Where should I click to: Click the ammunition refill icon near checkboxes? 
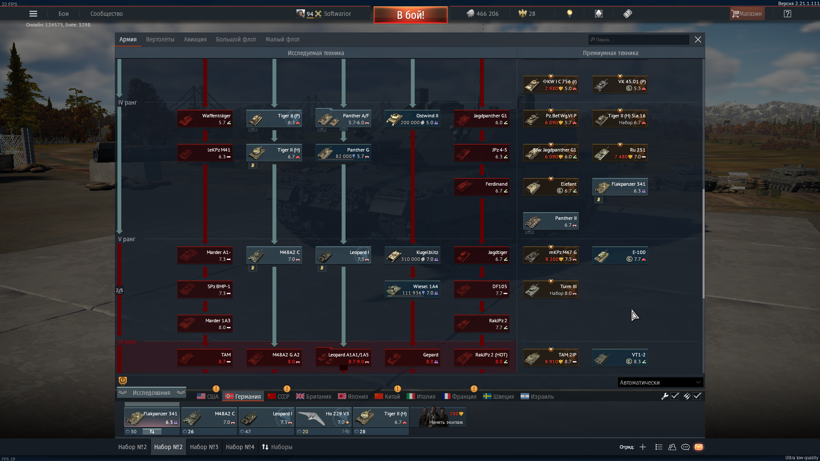pyautogui.click(x=686, y=396)
